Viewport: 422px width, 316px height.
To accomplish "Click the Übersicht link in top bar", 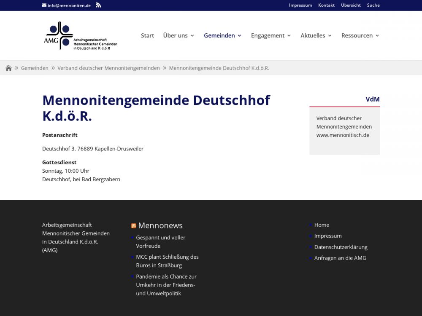I will pyautogui.click(x=351, y=5).
